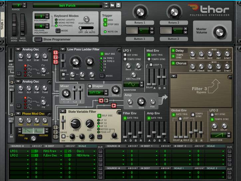Click the gray right arrow routing button beside it
The image size is (241, 181).
(x=107, y=100)
